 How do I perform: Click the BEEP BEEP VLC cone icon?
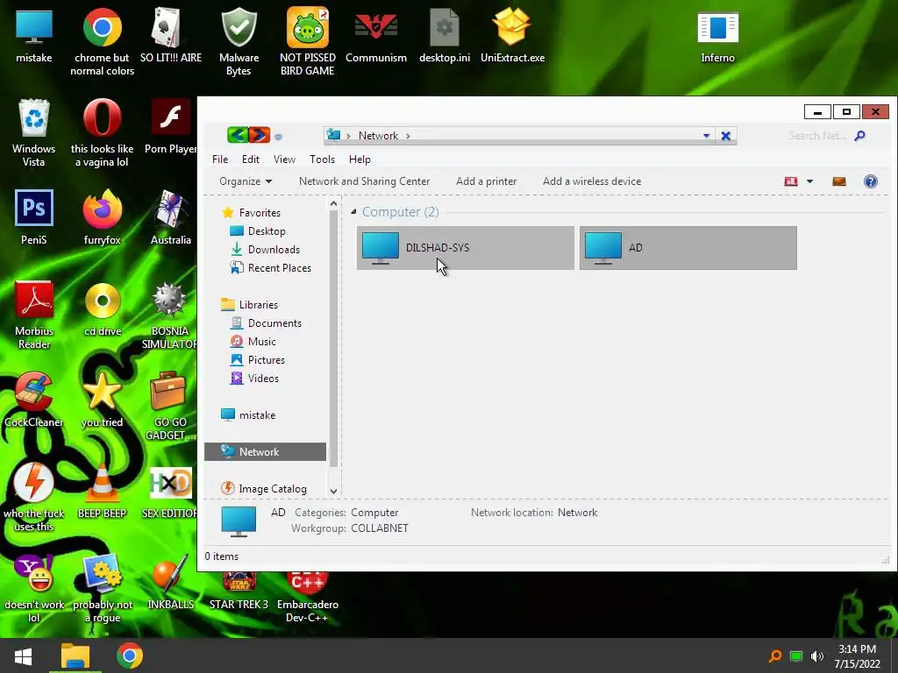point(102,492)
